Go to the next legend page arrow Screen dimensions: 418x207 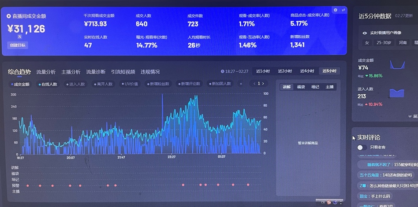coord(263,83)
